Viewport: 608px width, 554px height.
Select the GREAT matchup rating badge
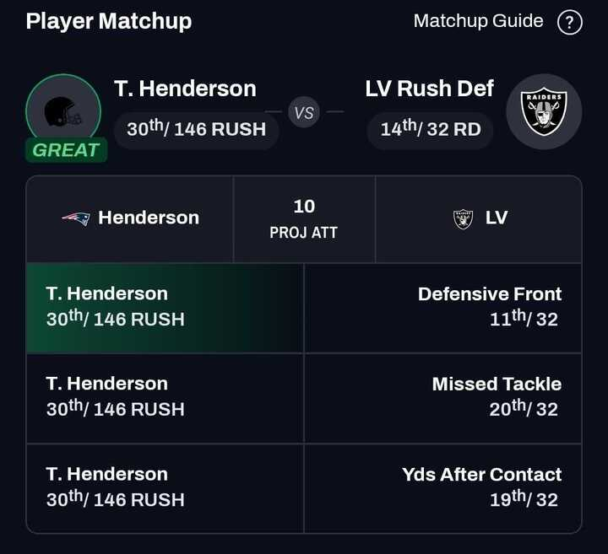(x=65, y=150)
